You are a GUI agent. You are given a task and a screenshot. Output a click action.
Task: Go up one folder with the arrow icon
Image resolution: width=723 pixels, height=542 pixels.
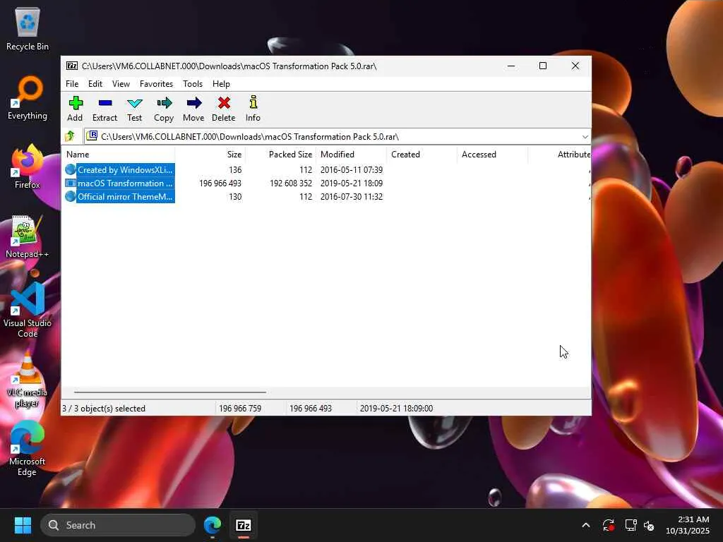70,136
